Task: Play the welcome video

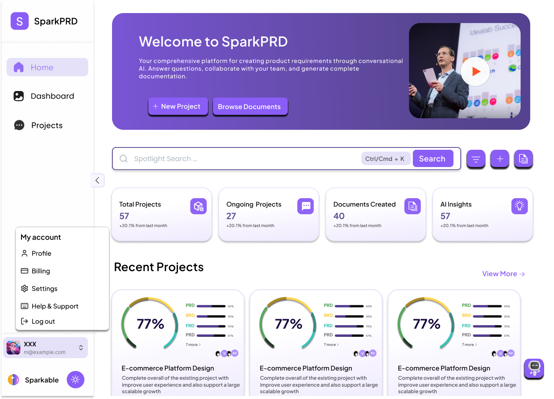Action: coord(475,71)
